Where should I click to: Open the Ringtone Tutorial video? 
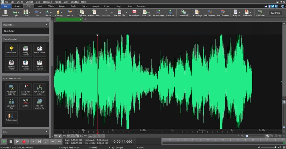pyautogui.click(x=25, y=64)
